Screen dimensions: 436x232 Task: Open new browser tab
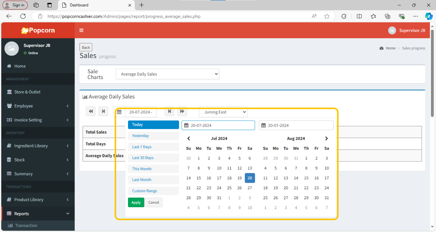141,5
